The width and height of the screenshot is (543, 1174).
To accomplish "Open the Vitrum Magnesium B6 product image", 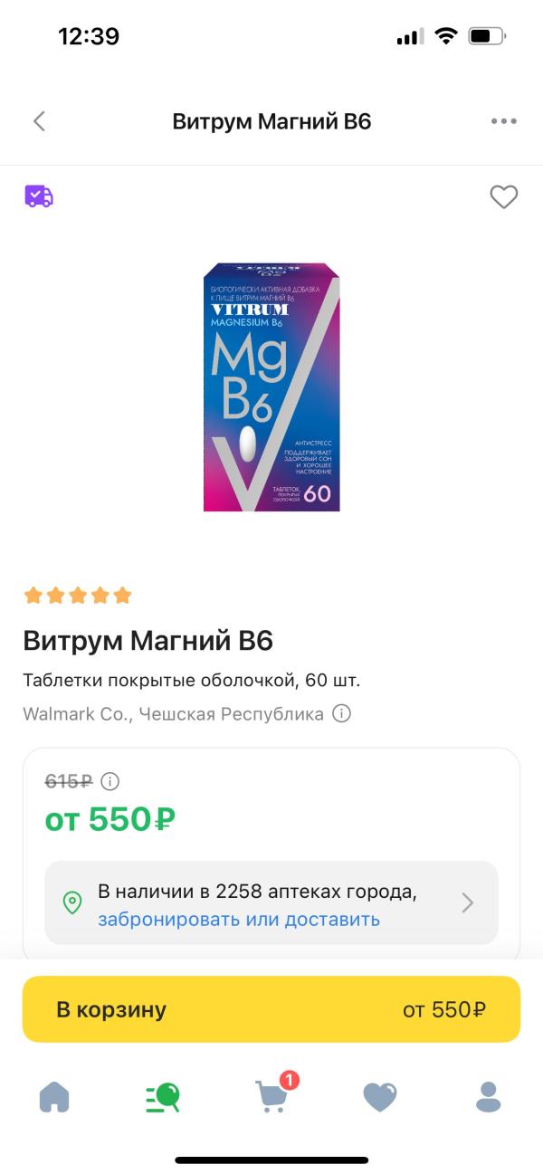I will click(x=271, y=387).
